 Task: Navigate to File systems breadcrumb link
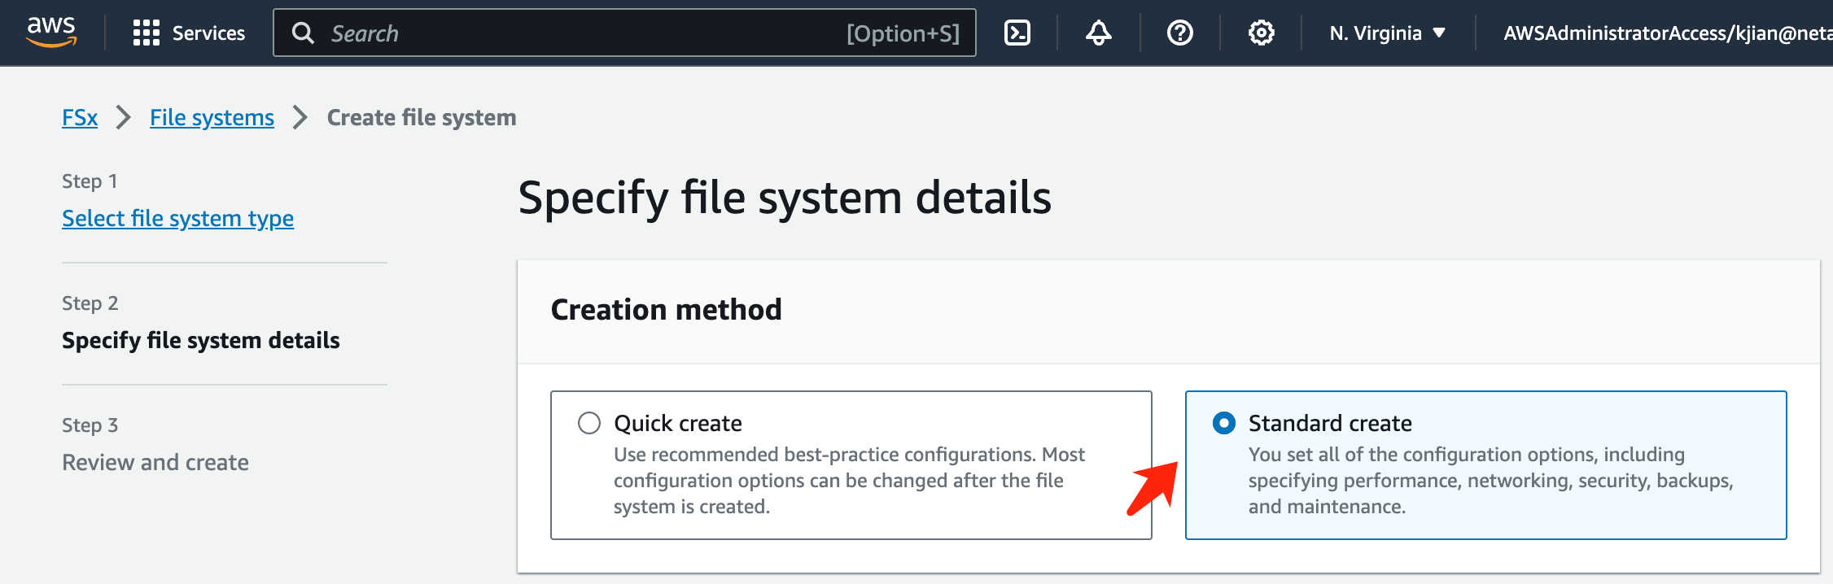[212, 118]
